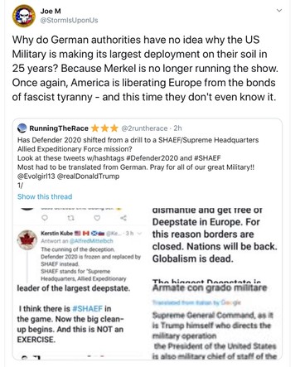Open the @2runtherace handle
The image size is (300, 367).
click(144, 128)
